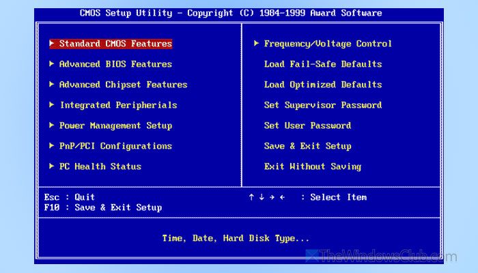Click arrow beside Standard CMOS Features
This screenshot has width=478, height=273.
[x=52, y=43]
